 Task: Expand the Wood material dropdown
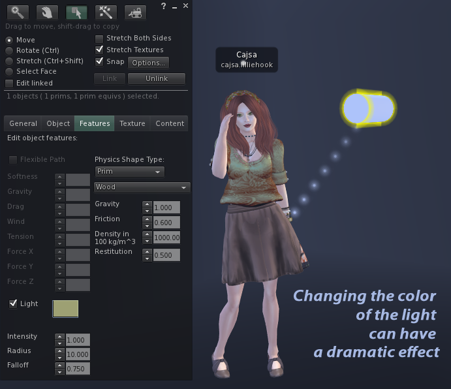pos(142,187)
